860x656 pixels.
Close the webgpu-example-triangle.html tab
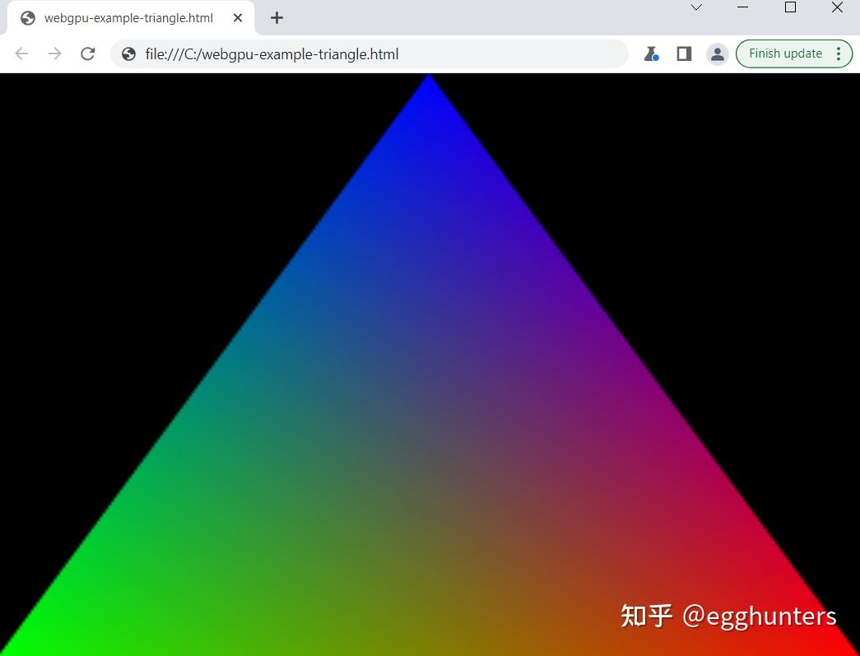point(238,17)
